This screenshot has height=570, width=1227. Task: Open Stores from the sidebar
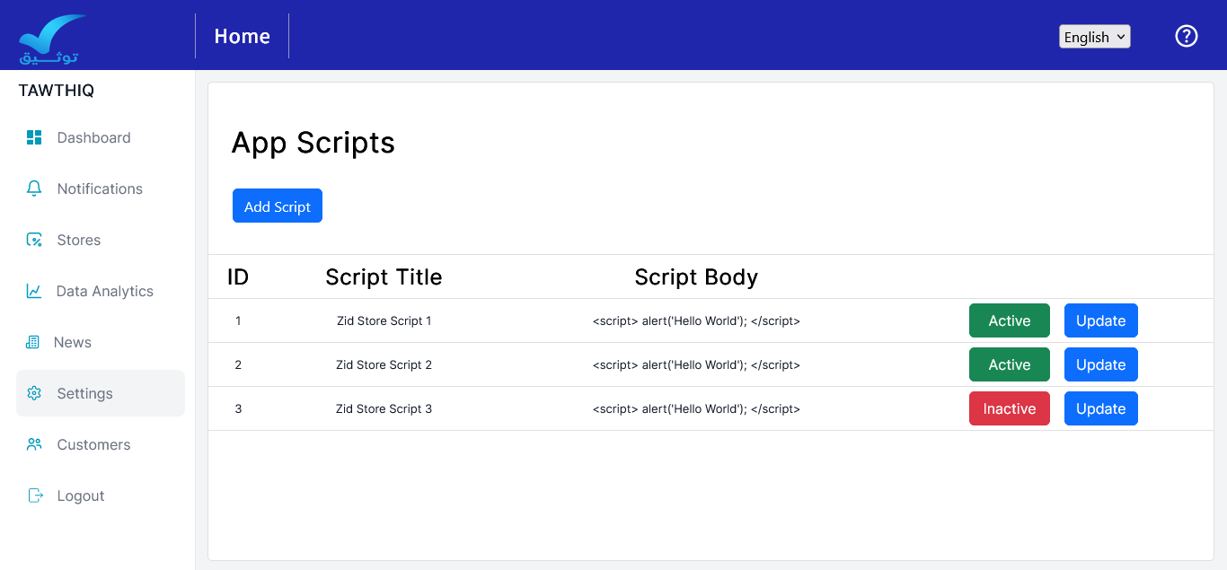pos(101,240)
